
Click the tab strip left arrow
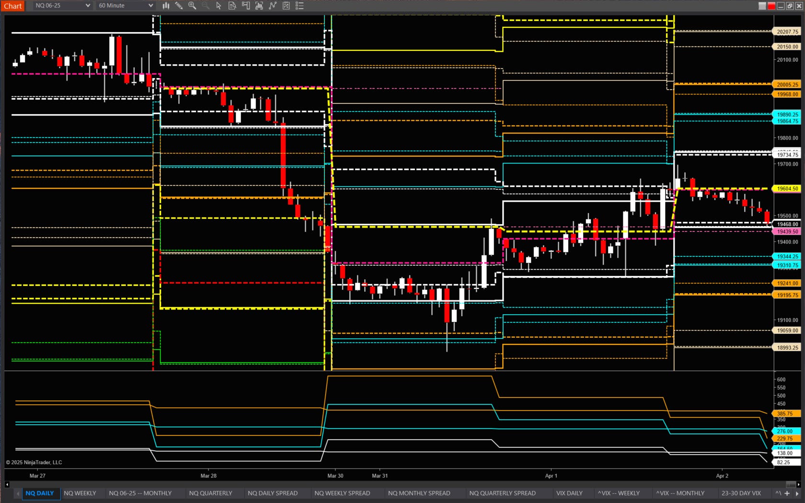coord(18,493)
